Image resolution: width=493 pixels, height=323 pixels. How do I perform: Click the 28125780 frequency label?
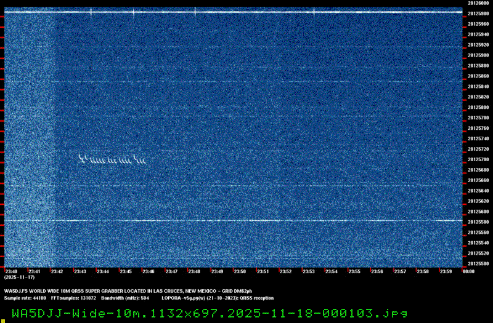pos(478,118)
